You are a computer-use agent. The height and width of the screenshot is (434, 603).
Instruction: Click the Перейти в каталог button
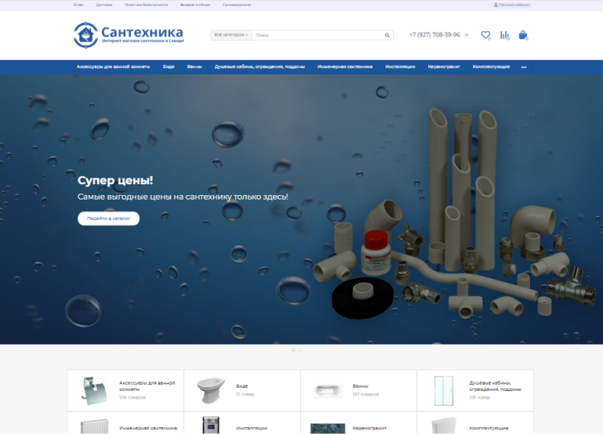(109, 219)
